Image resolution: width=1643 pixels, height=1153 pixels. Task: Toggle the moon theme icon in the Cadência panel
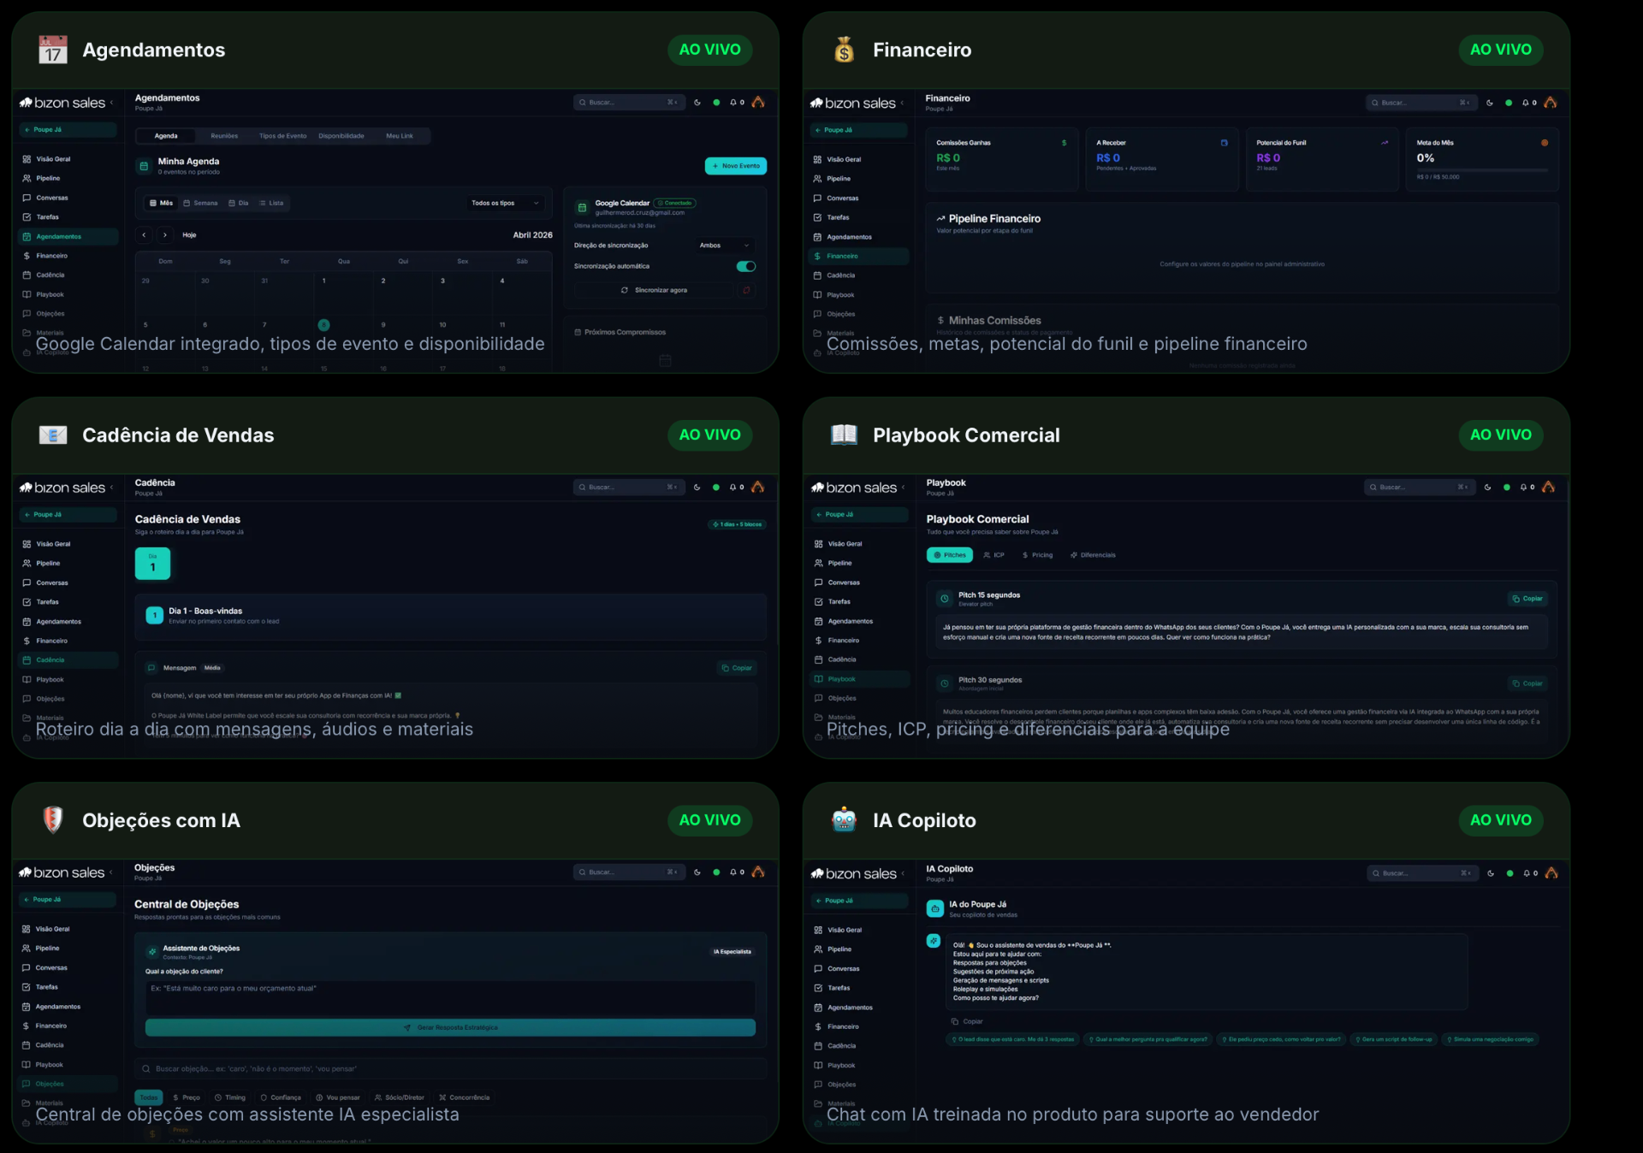pyautogui.click(x=697, y=488)
